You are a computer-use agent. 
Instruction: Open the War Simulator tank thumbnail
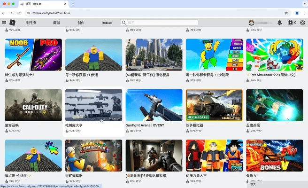coord(214,105)
